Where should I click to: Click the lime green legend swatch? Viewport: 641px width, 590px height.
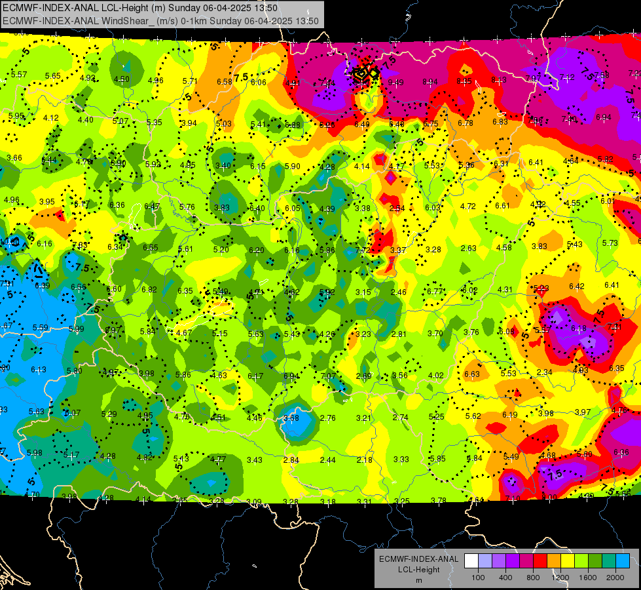pyautogui.click(x=581, y=561)
